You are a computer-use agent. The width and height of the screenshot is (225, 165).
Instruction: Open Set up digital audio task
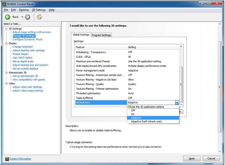[x=23, y=61]
